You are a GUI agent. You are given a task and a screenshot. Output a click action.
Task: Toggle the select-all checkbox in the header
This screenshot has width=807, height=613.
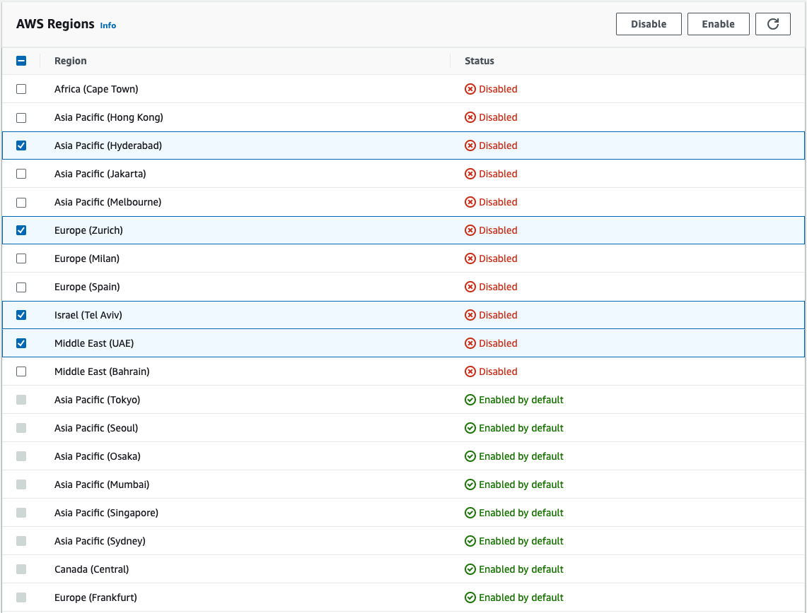pyautogui.click(x=21, y=61)
